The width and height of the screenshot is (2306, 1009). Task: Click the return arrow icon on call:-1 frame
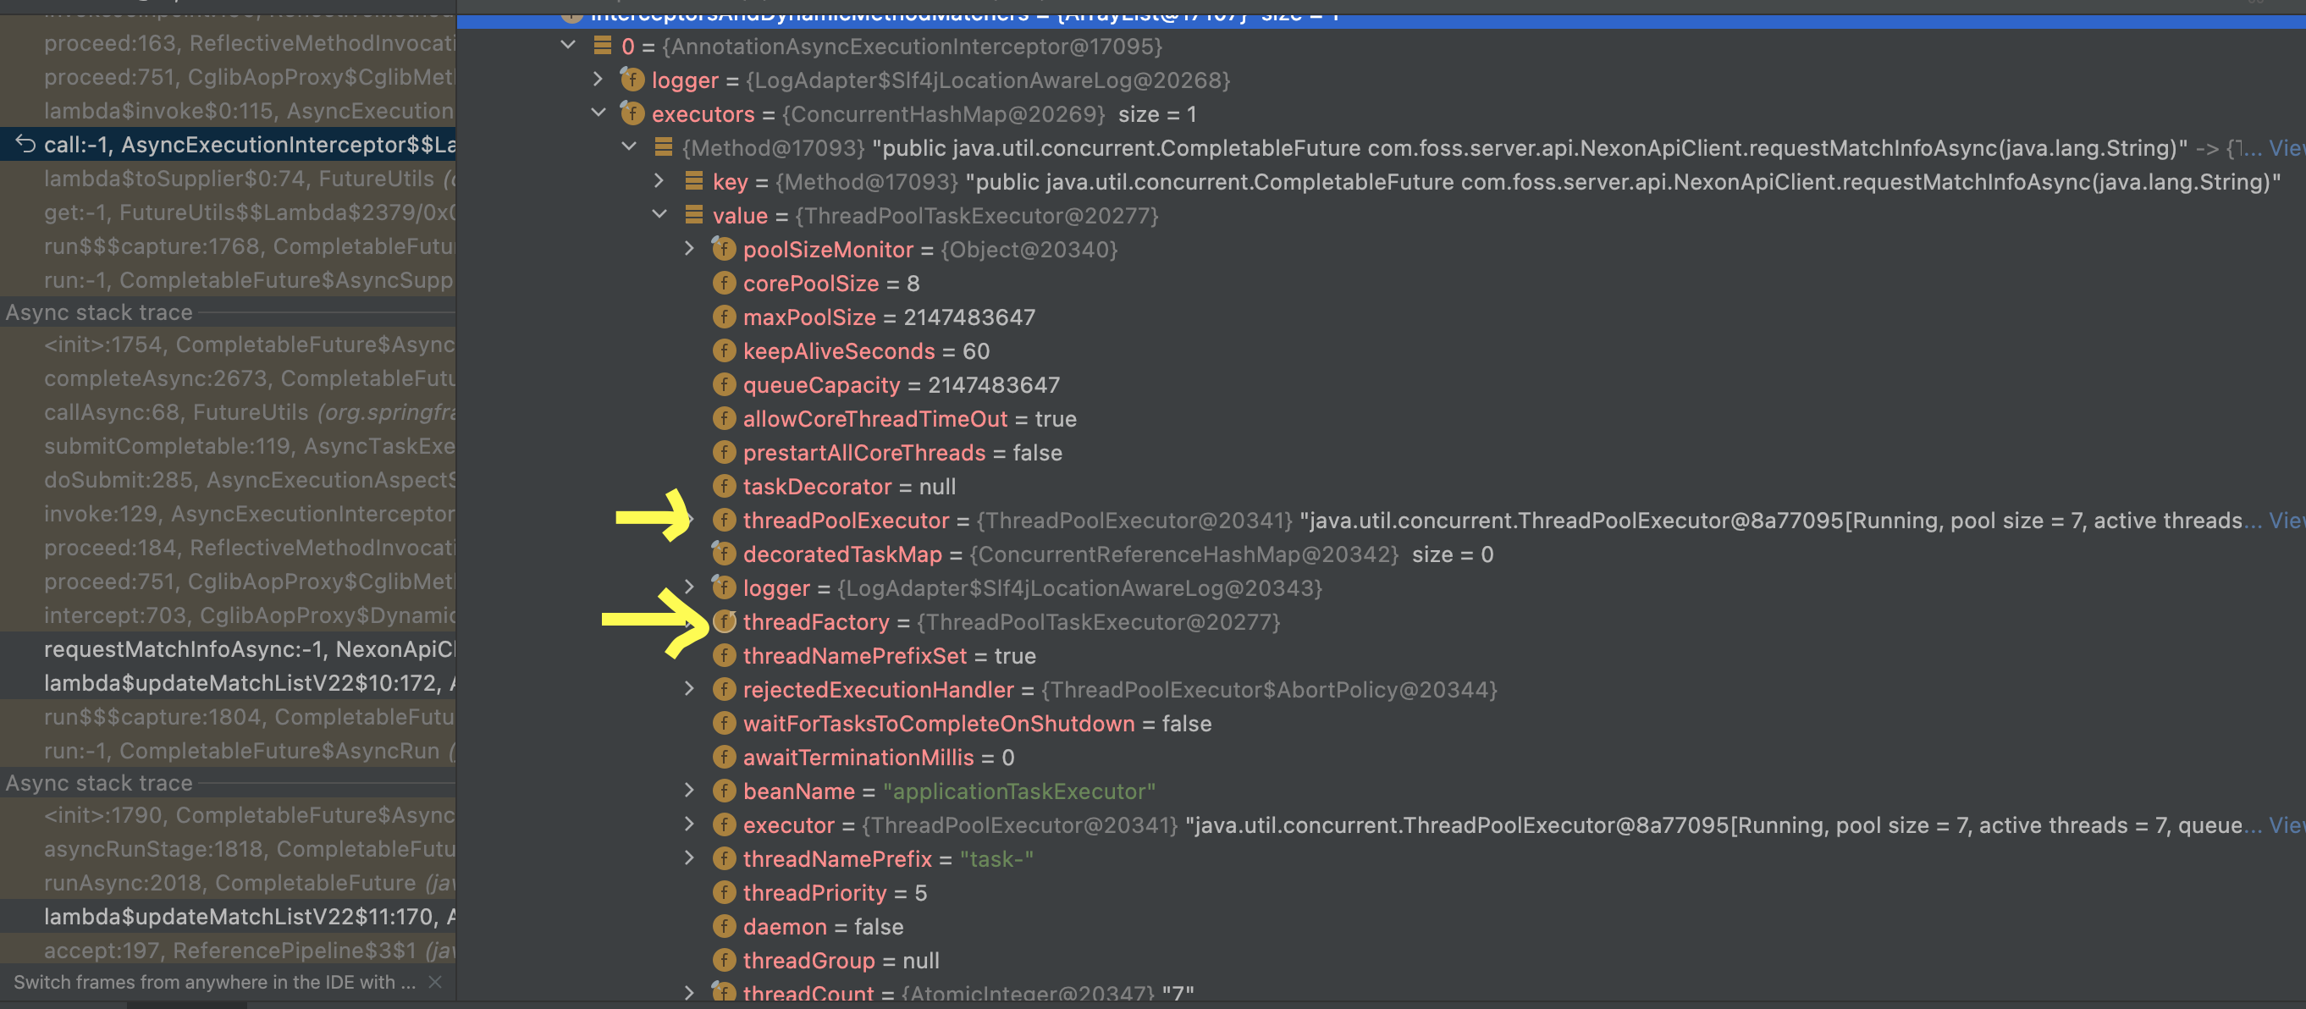(25, 145)
